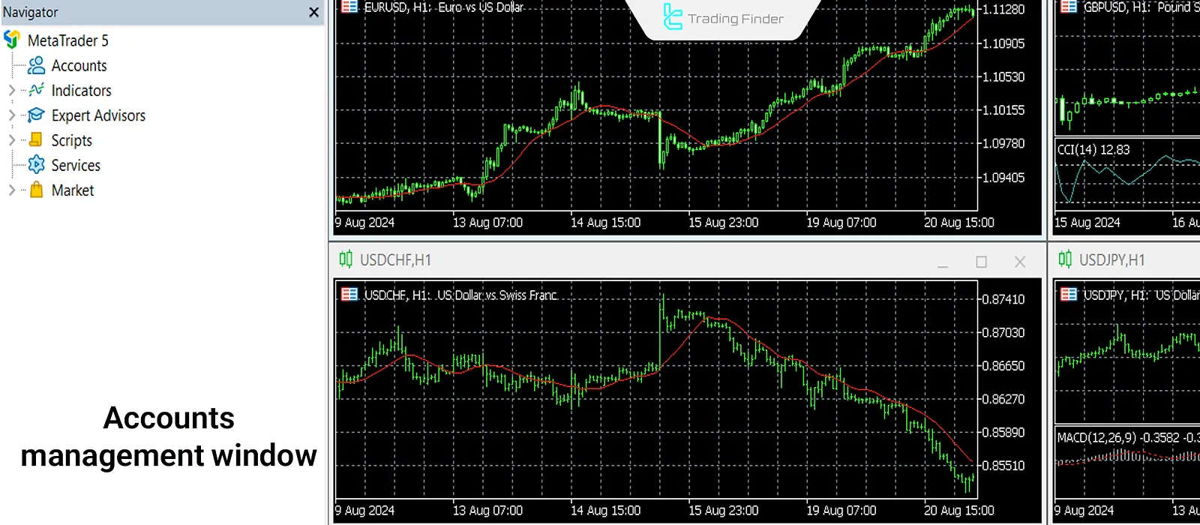Viewport: 1200px width, 525px height.
Task: Select Accounts in the Navigator tree
Action: [x=79, y=66]
